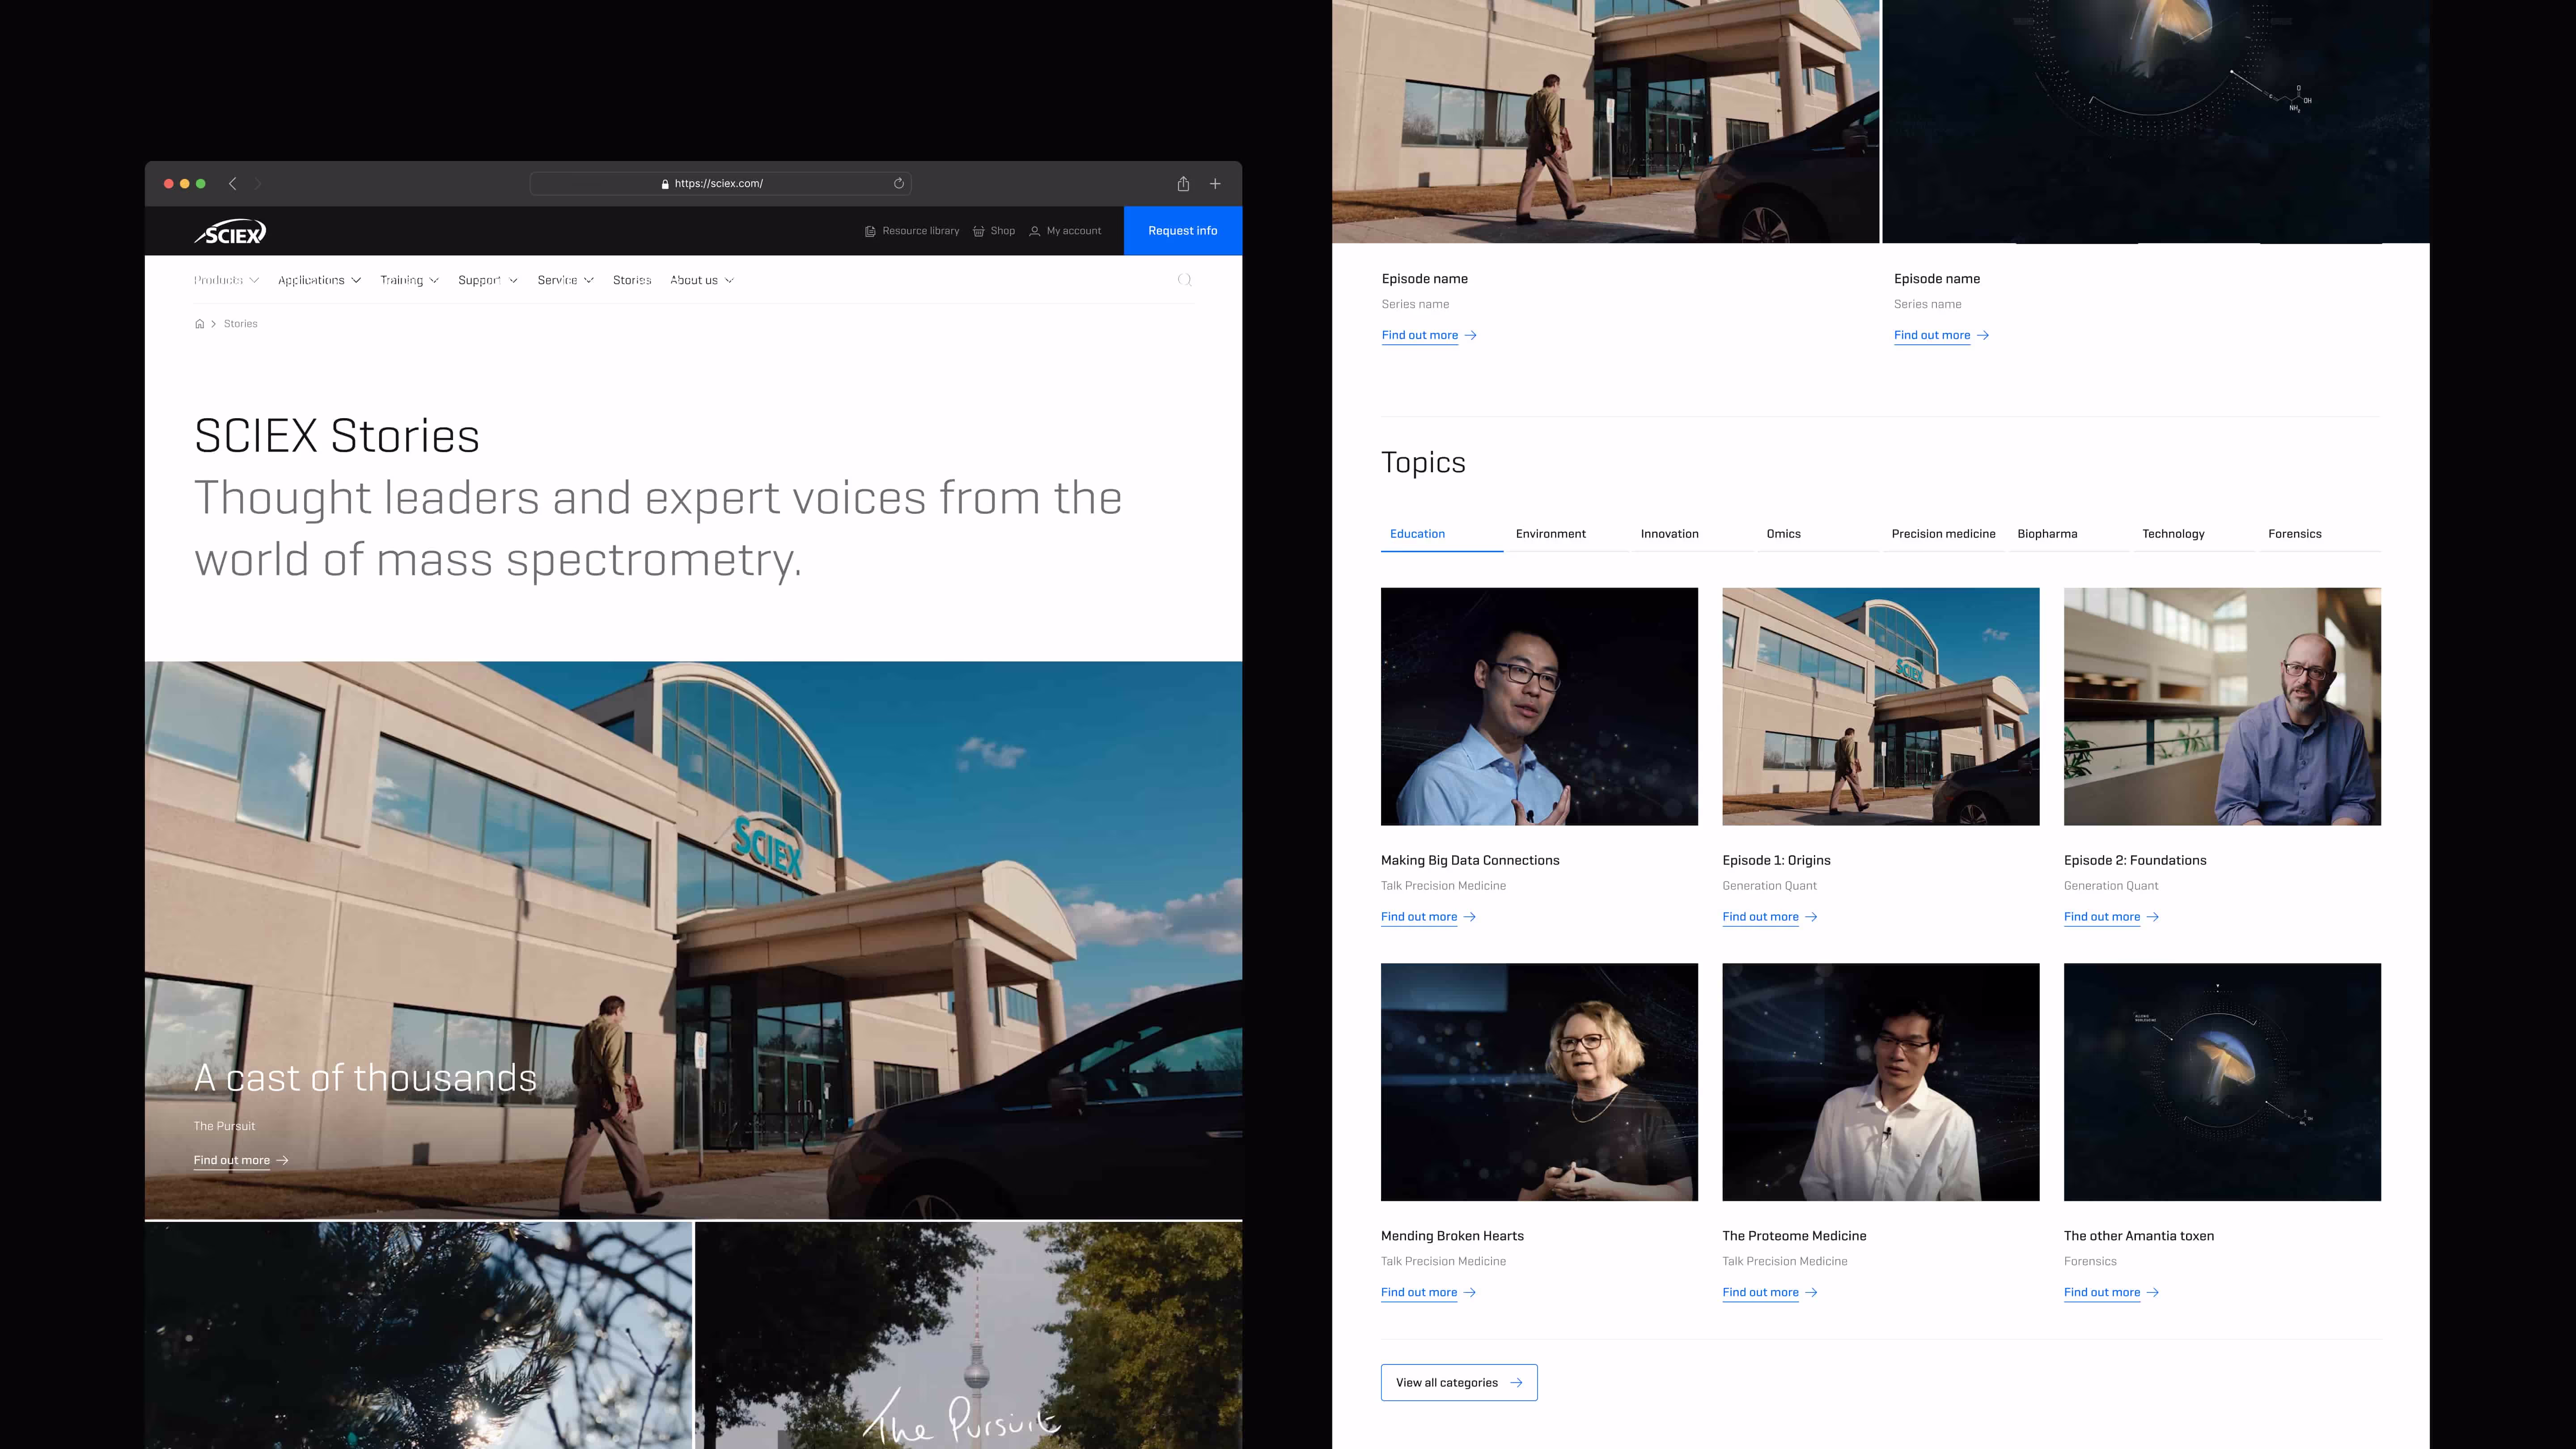Image resolution: width=2576 pixels, height=1449 pixels.
Task: Click the browser address bar
Action: click(x=720, y=183)
